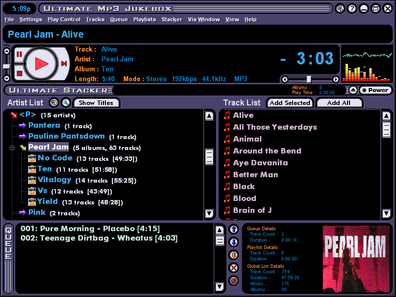This screenshot has width=396, height=297.
Task: Select the Pink artist
Action: (37, 212)
